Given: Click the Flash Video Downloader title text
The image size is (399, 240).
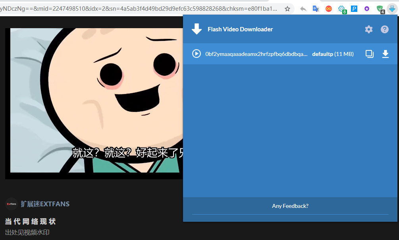Looking at the screenshot, I should [240, 29].
